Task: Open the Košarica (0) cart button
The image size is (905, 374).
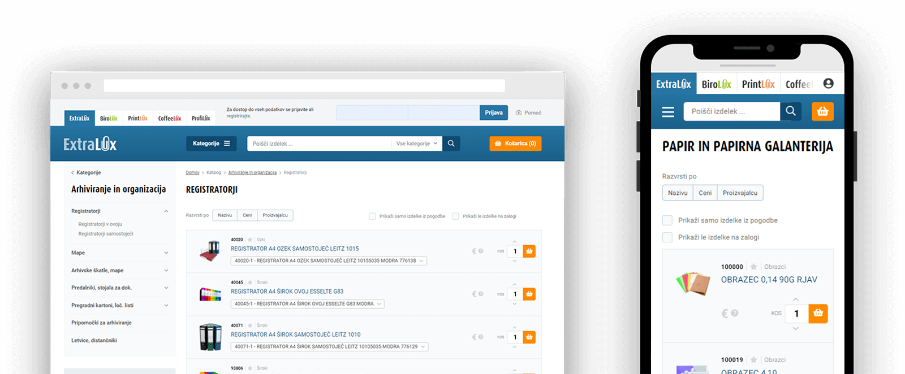Action: tap(515, 143)
